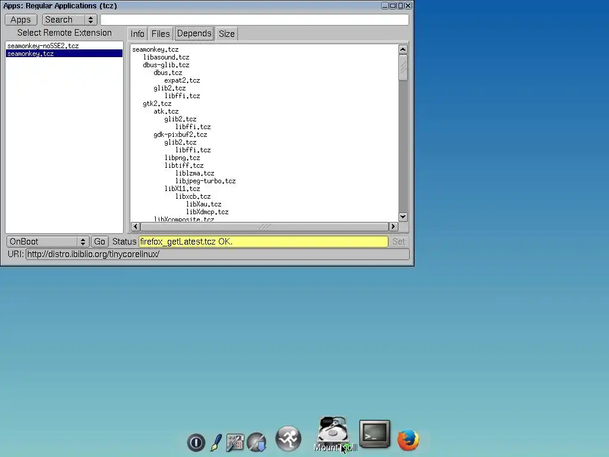Switch to the Size tab
This screenshot has height=457, width=609.
pyautogui.click(x=227, y=34)
